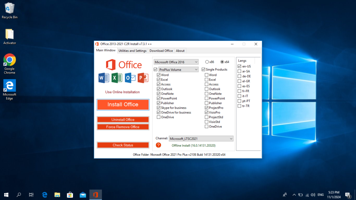The image size is (356, 200).
Task: Open the Windows Start menu
Action: click(x=6, y=195)
